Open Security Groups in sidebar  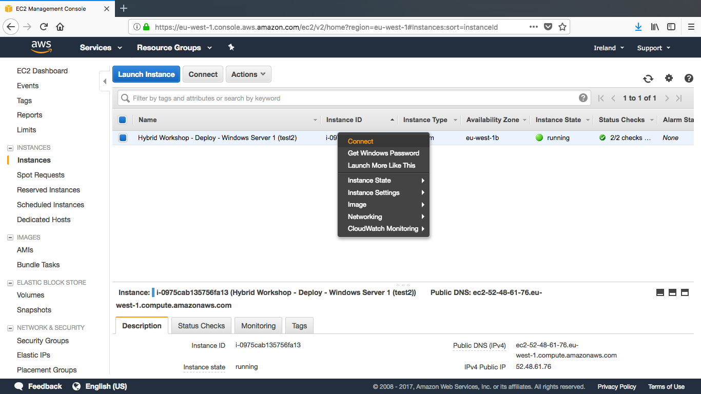[43, 341]
